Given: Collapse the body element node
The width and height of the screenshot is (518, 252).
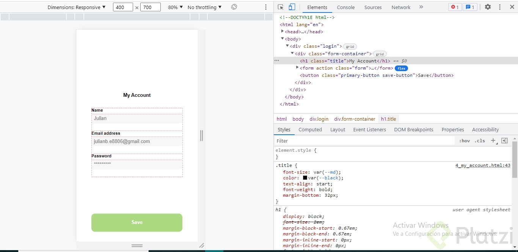Looking at the screenshot, I should tap(283, 39).
